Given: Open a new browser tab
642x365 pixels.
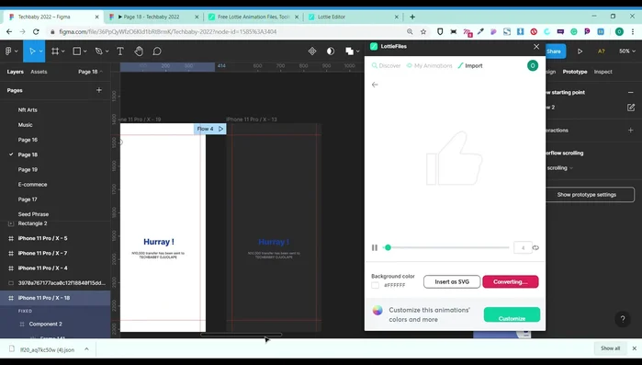Looking at the screenshot, I should click(412, 17).
